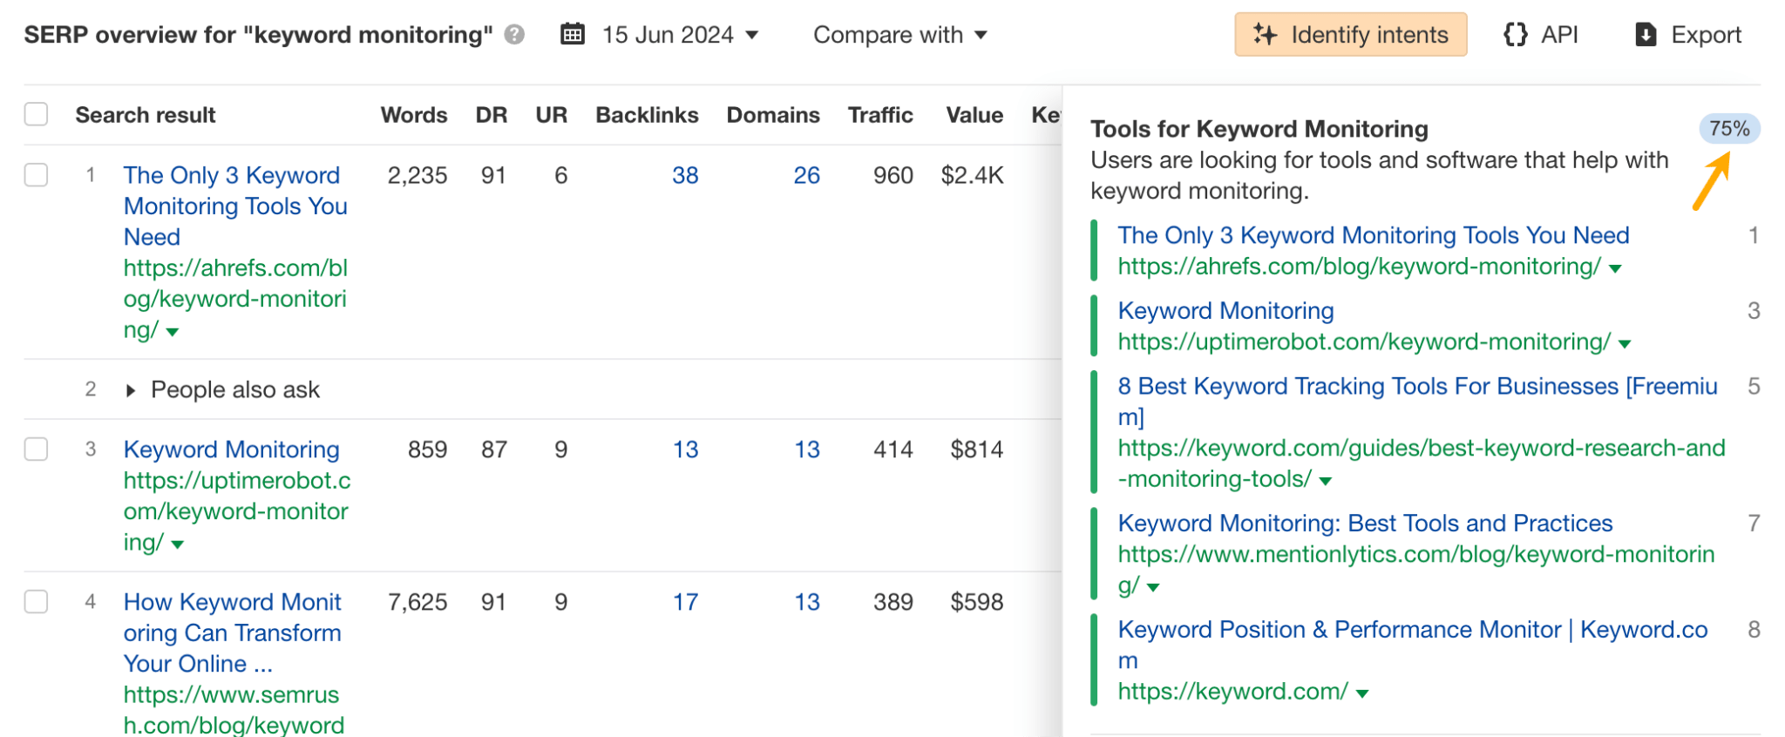Open 'Keyword Position & Performance Monitor' link

(x=1413, y=645)
